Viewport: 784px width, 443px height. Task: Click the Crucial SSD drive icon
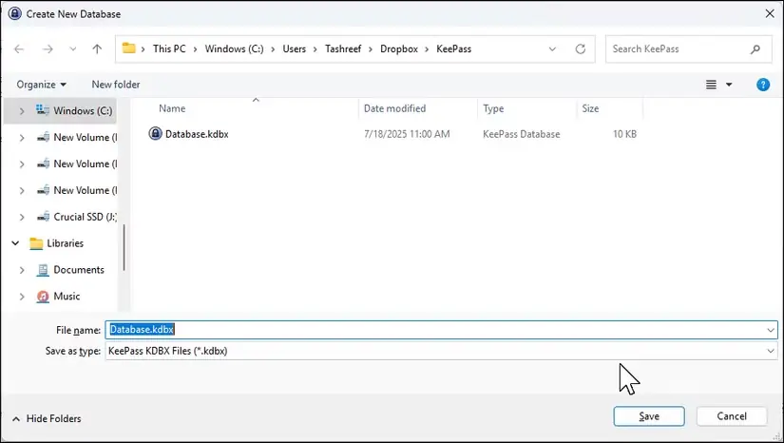coord(43,217)
